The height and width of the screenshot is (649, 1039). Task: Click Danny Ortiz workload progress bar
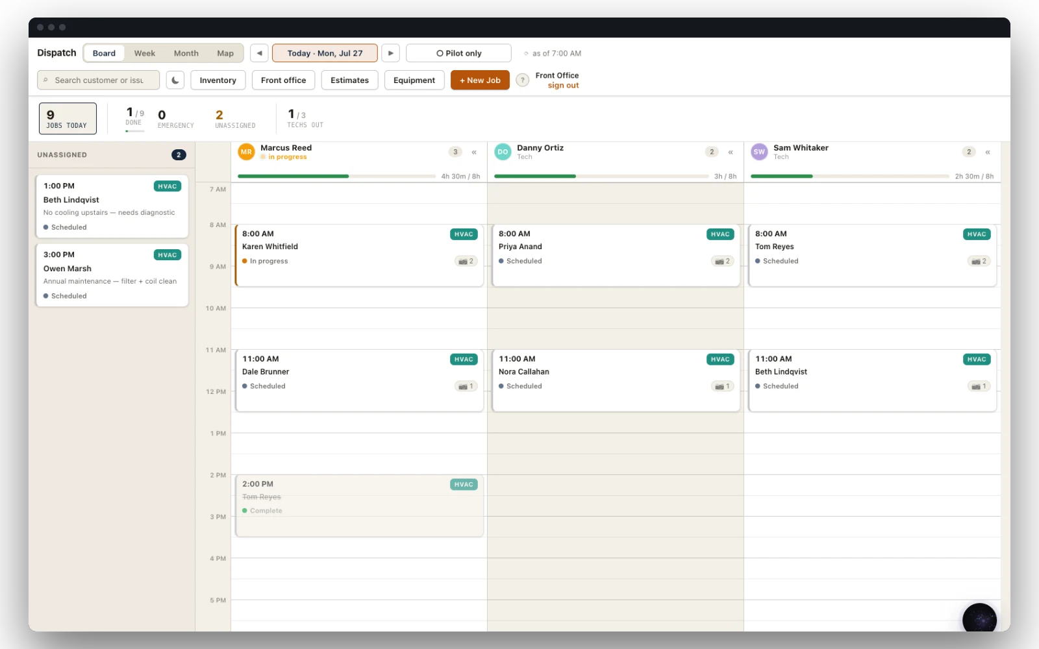click(x=601, y=176)
